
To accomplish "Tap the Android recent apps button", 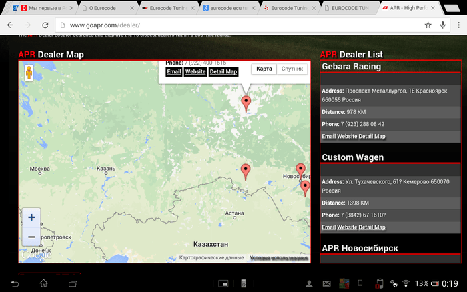I will click(73, 283).
